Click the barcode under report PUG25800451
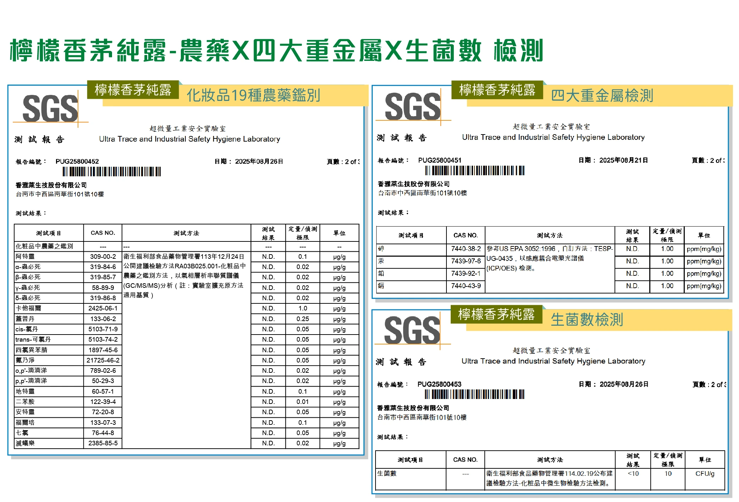Screen dimensions: 739x502 click(x=474, y=171)
